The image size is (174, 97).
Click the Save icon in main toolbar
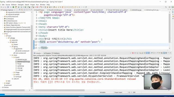(x=3, y=7)
